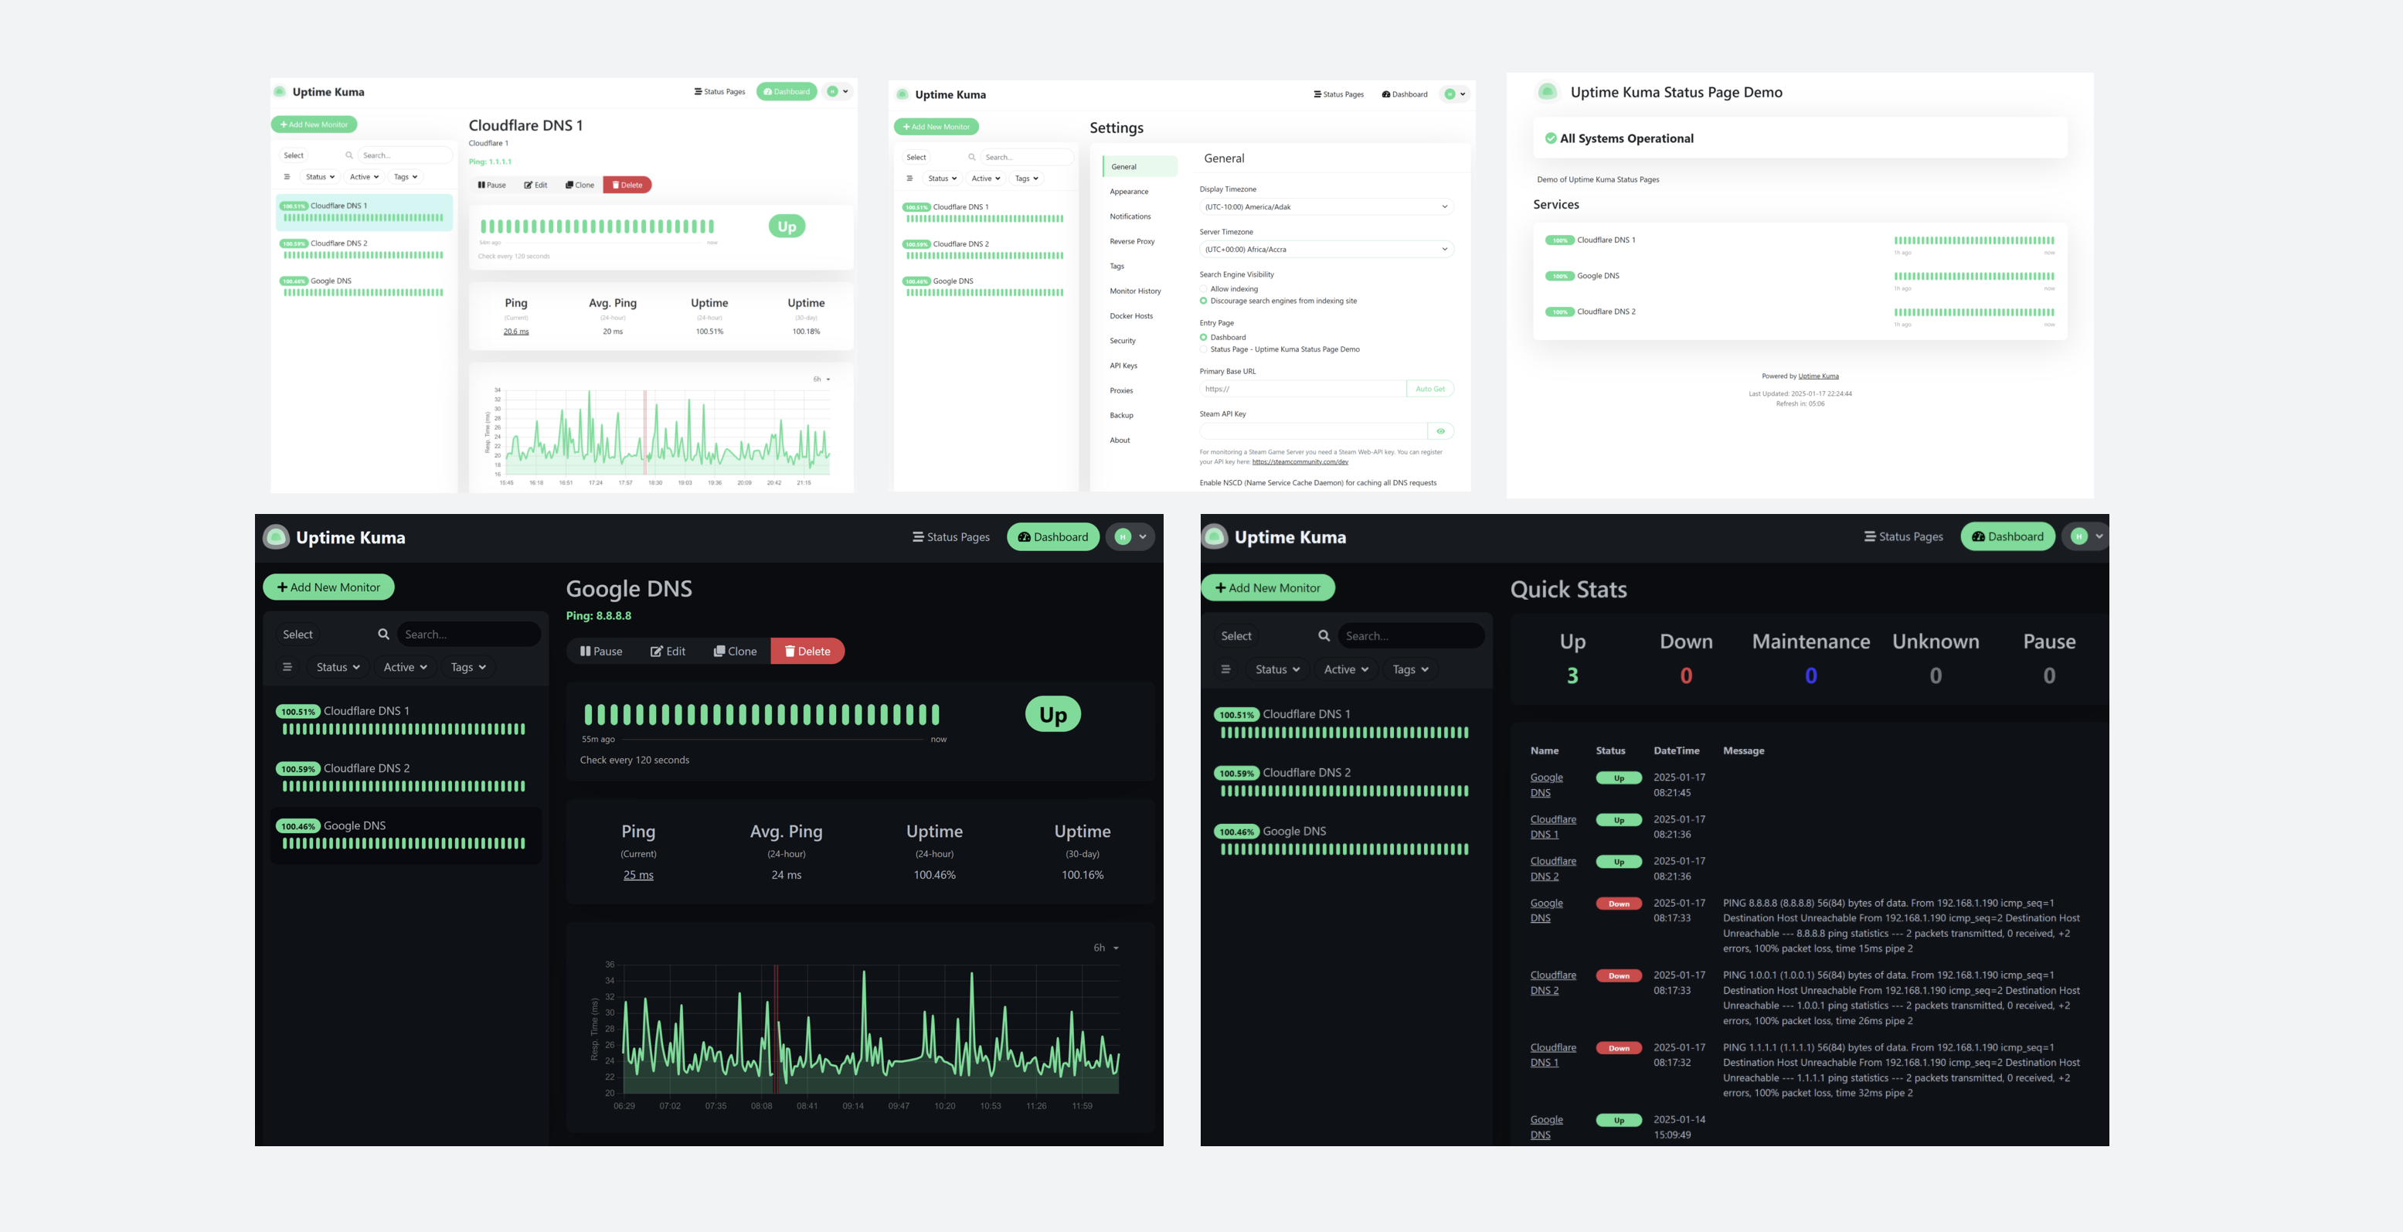Select Discourage search engines from indexing
Image resolution: width=2403 pixels, height=1232 pixels.
[1203, 301]
